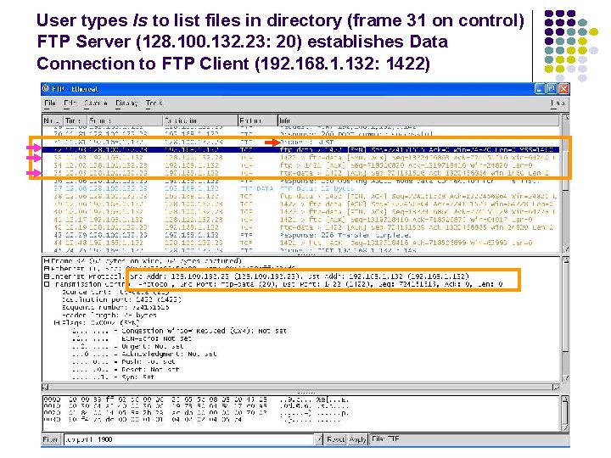Select the 'Header length' detail line
Image resolution: width=611 pixels, height=458 pixels.
click(109, 315)
